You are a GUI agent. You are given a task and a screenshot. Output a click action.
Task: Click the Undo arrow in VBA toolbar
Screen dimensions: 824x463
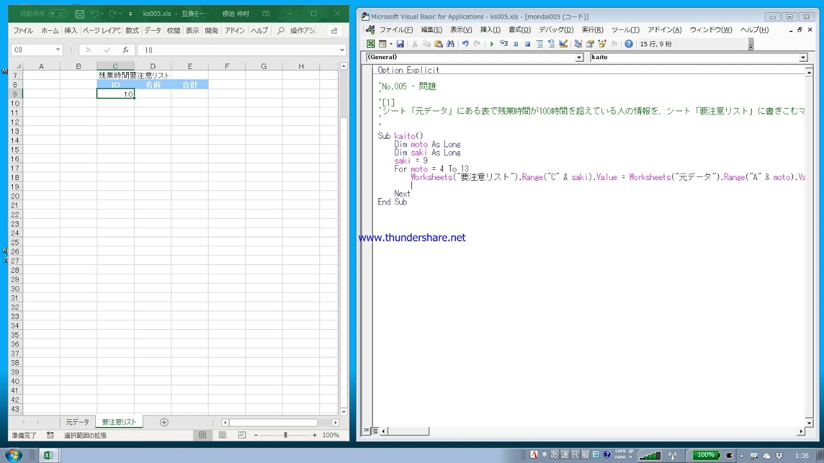[465, 44]
